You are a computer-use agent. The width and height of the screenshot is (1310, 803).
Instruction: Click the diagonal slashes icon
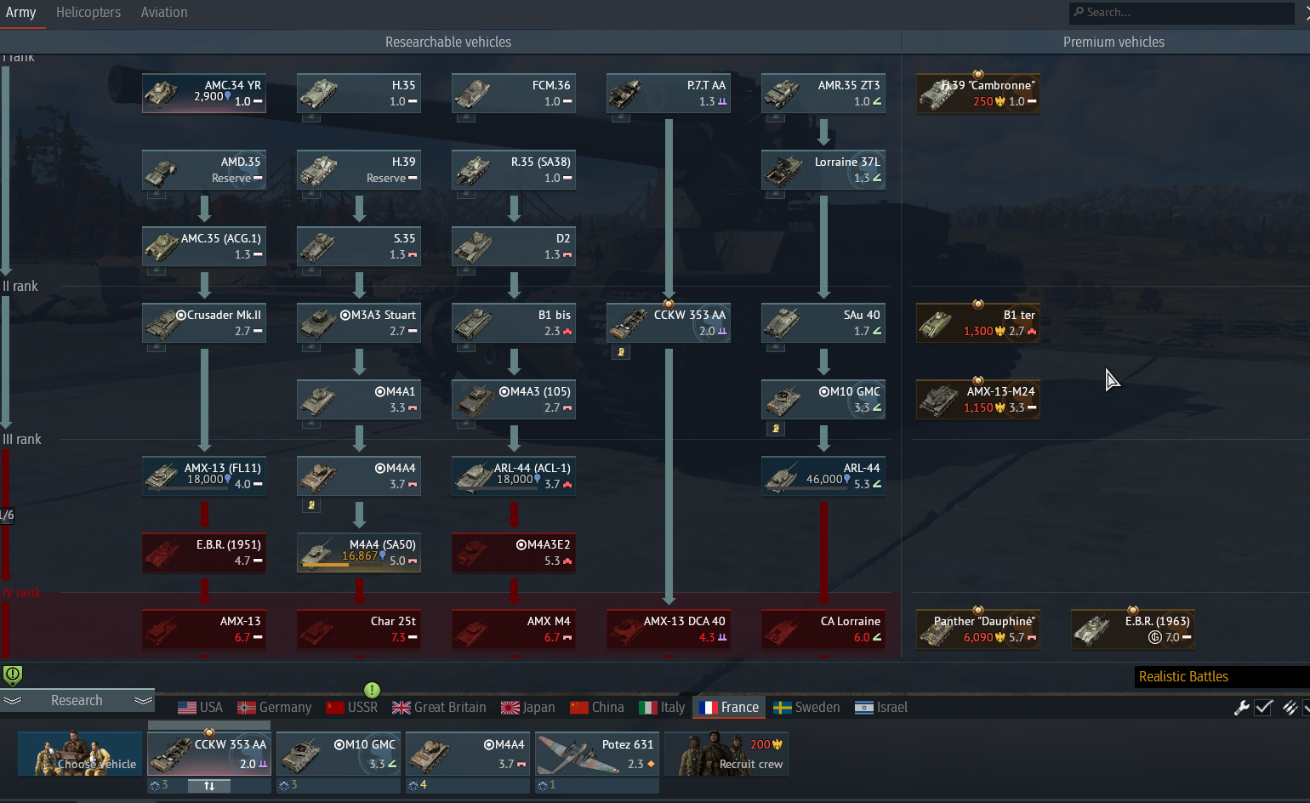pos(1290,708)
